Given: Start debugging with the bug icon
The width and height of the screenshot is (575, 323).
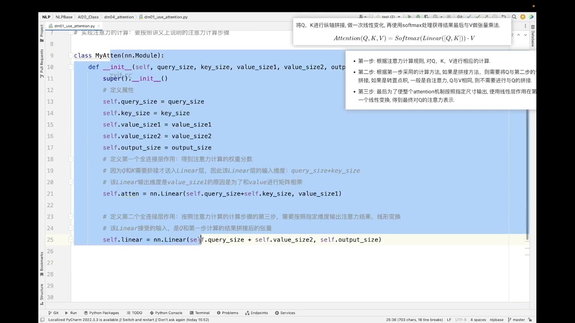Looking at the screenshot, I should point(418,17).
